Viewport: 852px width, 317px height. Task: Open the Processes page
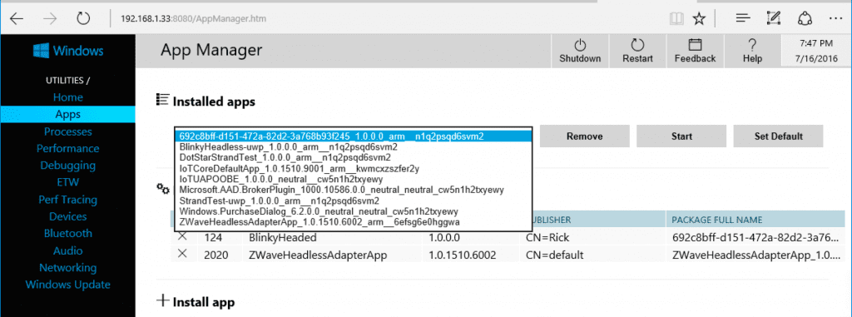(68, 131)
